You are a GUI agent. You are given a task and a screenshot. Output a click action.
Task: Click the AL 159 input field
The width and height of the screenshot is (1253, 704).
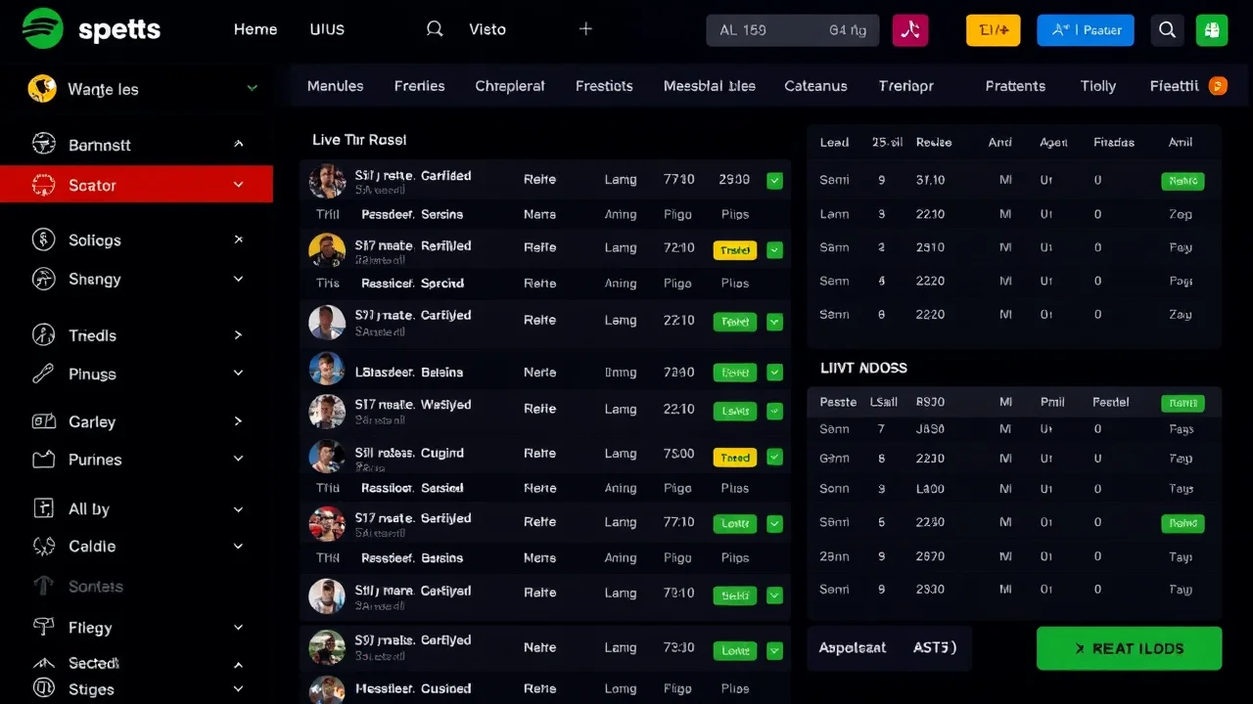(793, 30)
